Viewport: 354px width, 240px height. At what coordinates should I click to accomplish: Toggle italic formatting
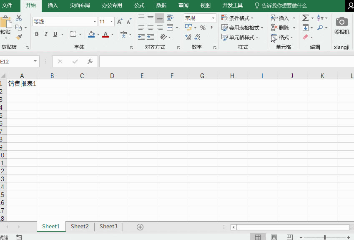(46, 34)
